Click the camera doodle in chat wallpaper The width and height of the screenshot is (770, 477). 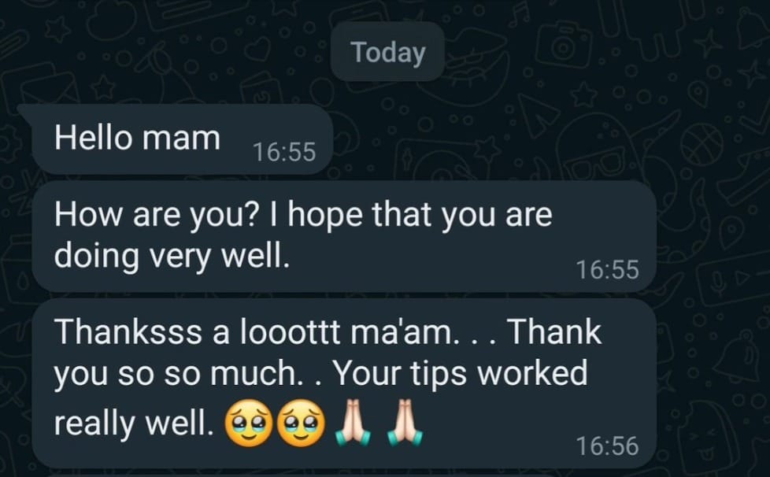pyautogui.click(x=563, y=46)
